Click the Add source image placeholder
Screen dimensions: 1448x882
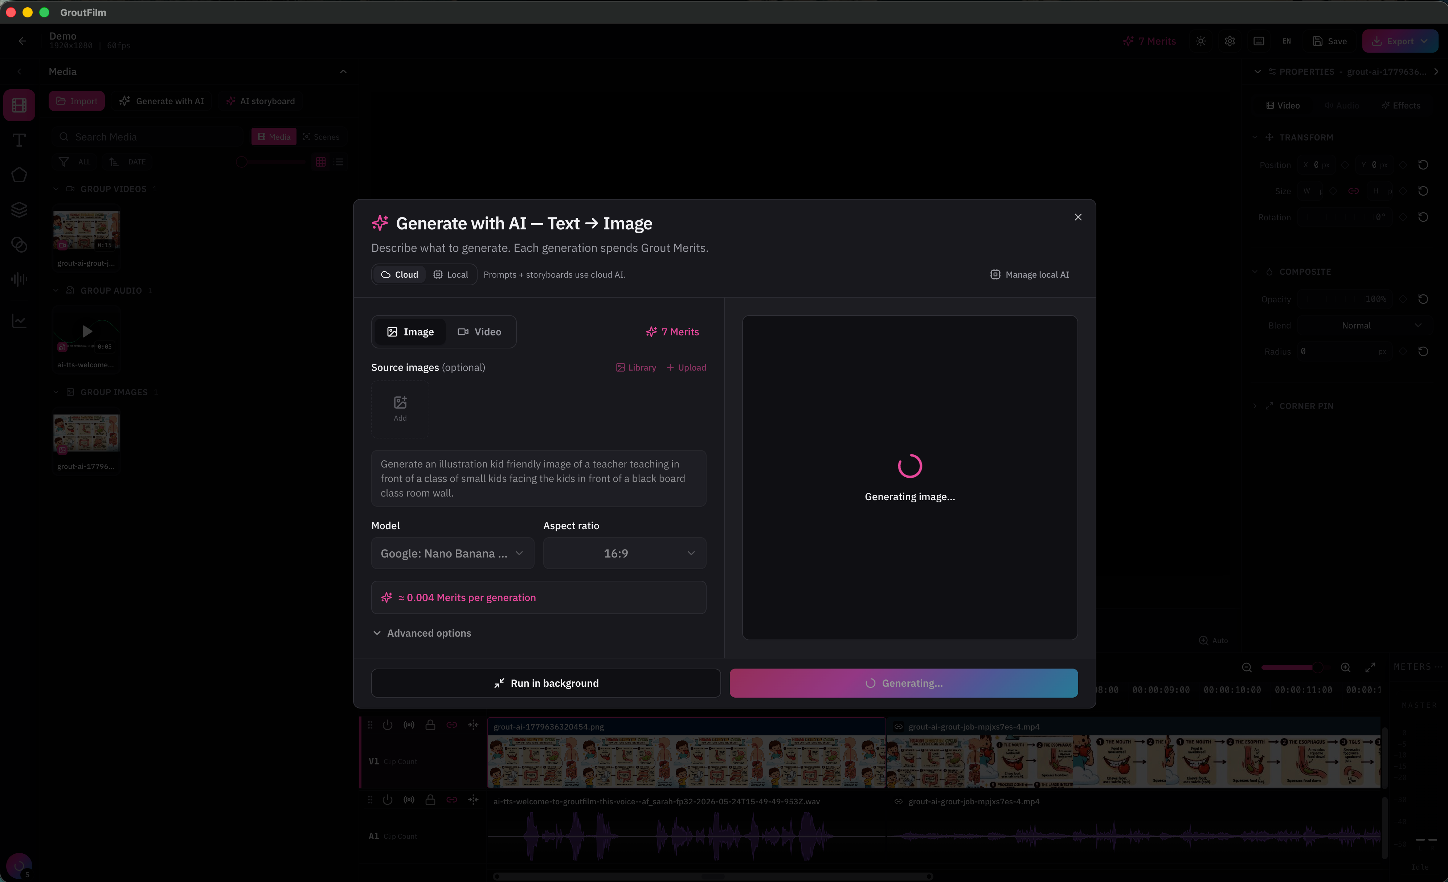tap(400, 409)
